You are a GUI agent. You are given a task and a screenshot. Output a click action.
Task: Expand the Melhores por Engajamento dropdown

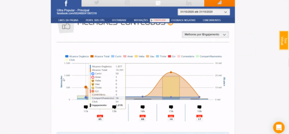[x=205, y=34]
